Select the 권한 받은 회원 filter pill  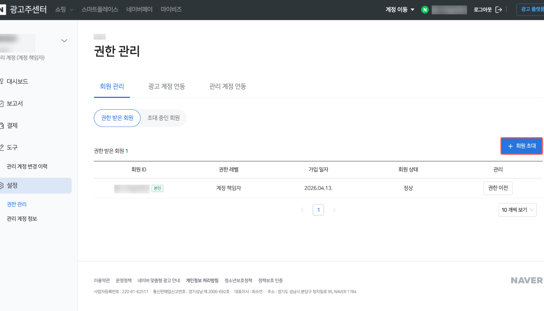(117, 118)
